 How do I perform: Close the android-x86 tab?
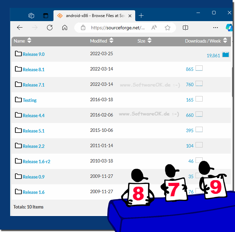click(x=130, y=16)
